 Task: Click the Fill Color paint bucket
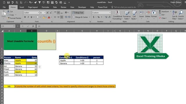tap(44, 17)
